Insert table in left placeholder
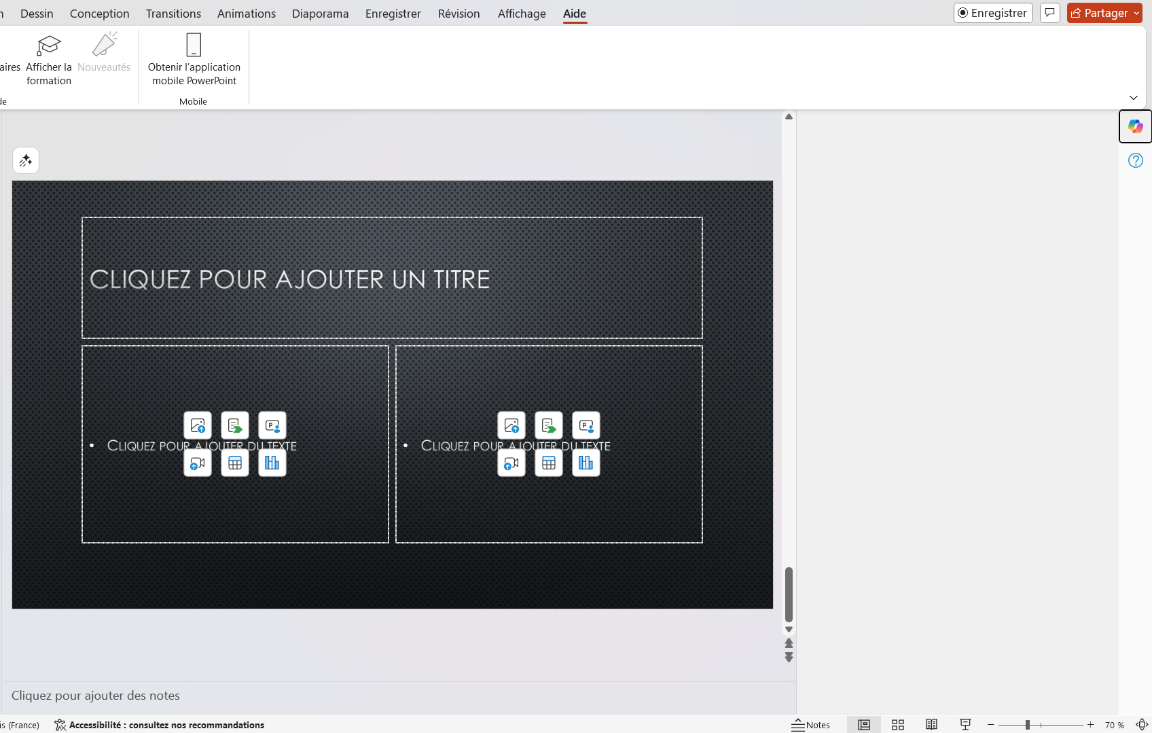 (235, 463)
